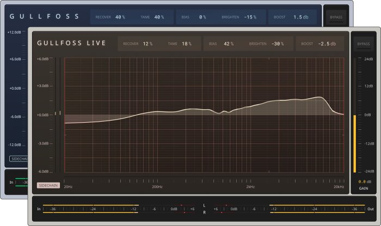381x226 pixels.
Task: Click the GULLFOSS title in the blue window
Action: (x=44, y=16)
